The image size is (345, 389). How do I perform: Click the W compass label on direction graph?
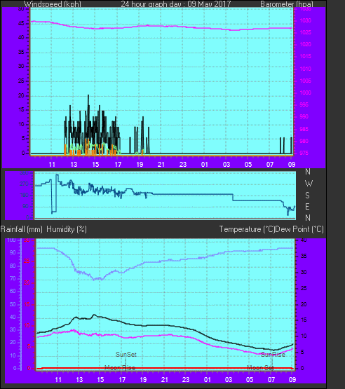click(x=309, y=184)
